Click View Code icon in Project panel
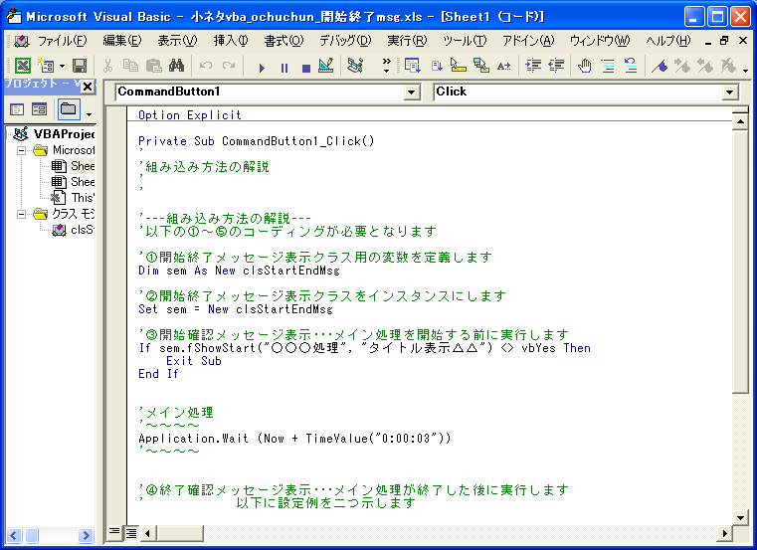Viewport: 757px width, 550px height. point(17,109)
